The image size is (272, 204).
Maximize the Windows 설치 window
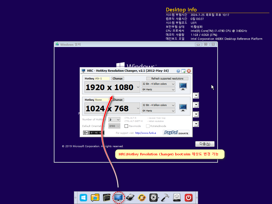206,44
